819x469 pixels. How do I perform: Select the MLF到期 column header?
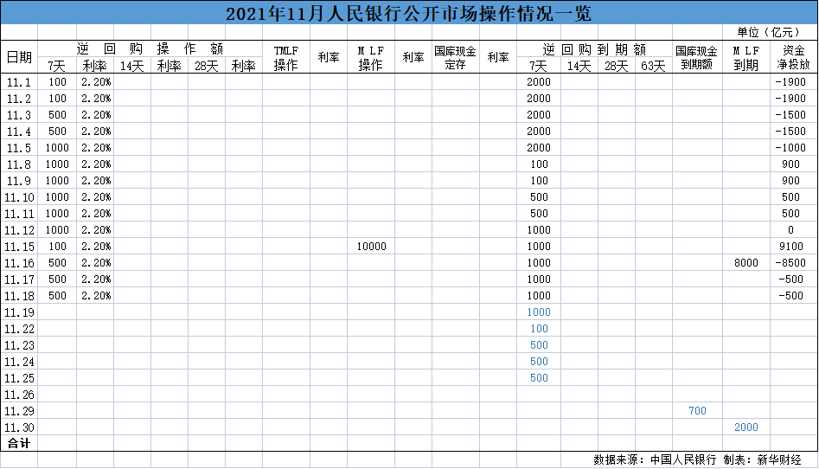(745, 58)
